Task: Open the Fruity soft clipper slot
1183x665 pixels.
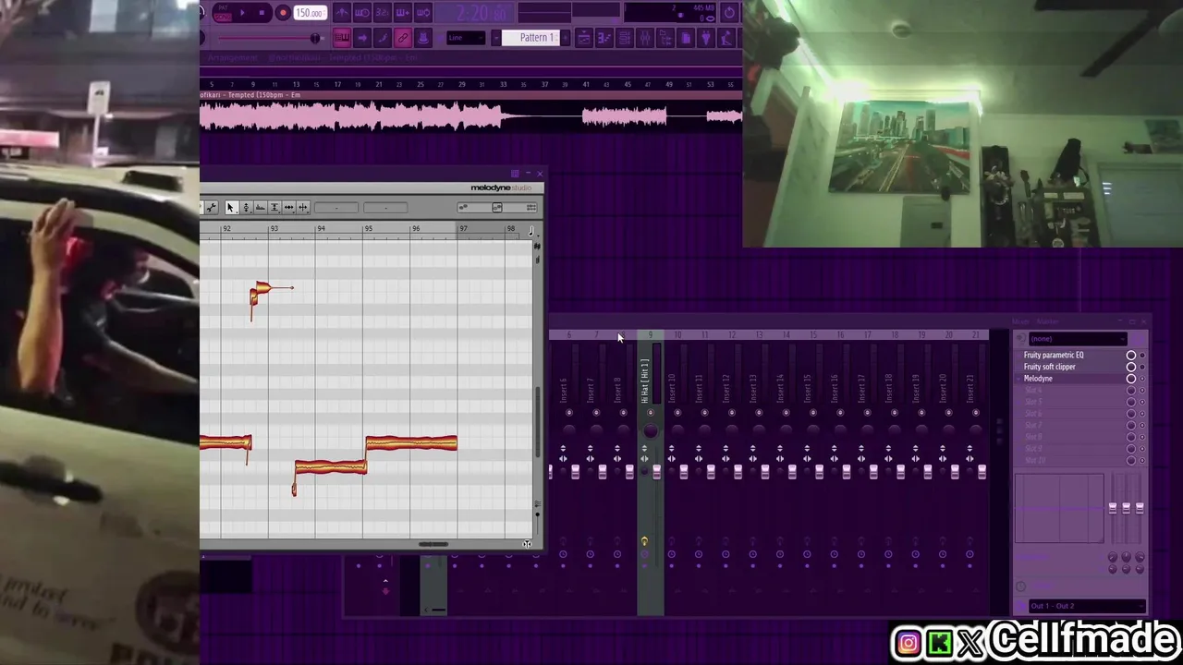Action: coord(1050,367)
